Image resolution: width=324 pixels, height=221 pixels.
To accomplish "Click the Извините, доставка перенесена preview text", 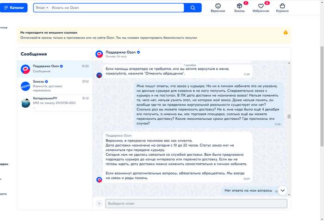I will click(x=47, y=88).
